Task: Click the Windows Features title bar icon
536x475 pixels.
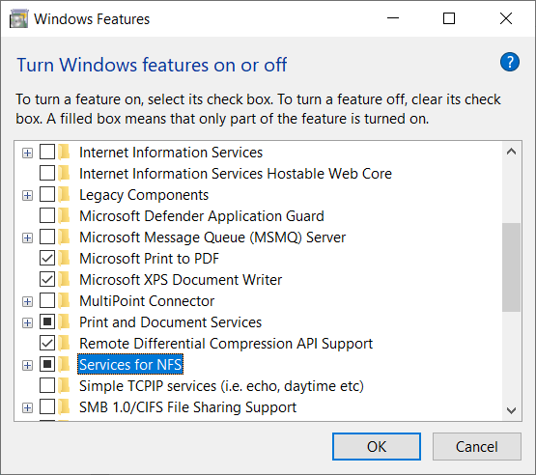Action: tap(18, 18)
